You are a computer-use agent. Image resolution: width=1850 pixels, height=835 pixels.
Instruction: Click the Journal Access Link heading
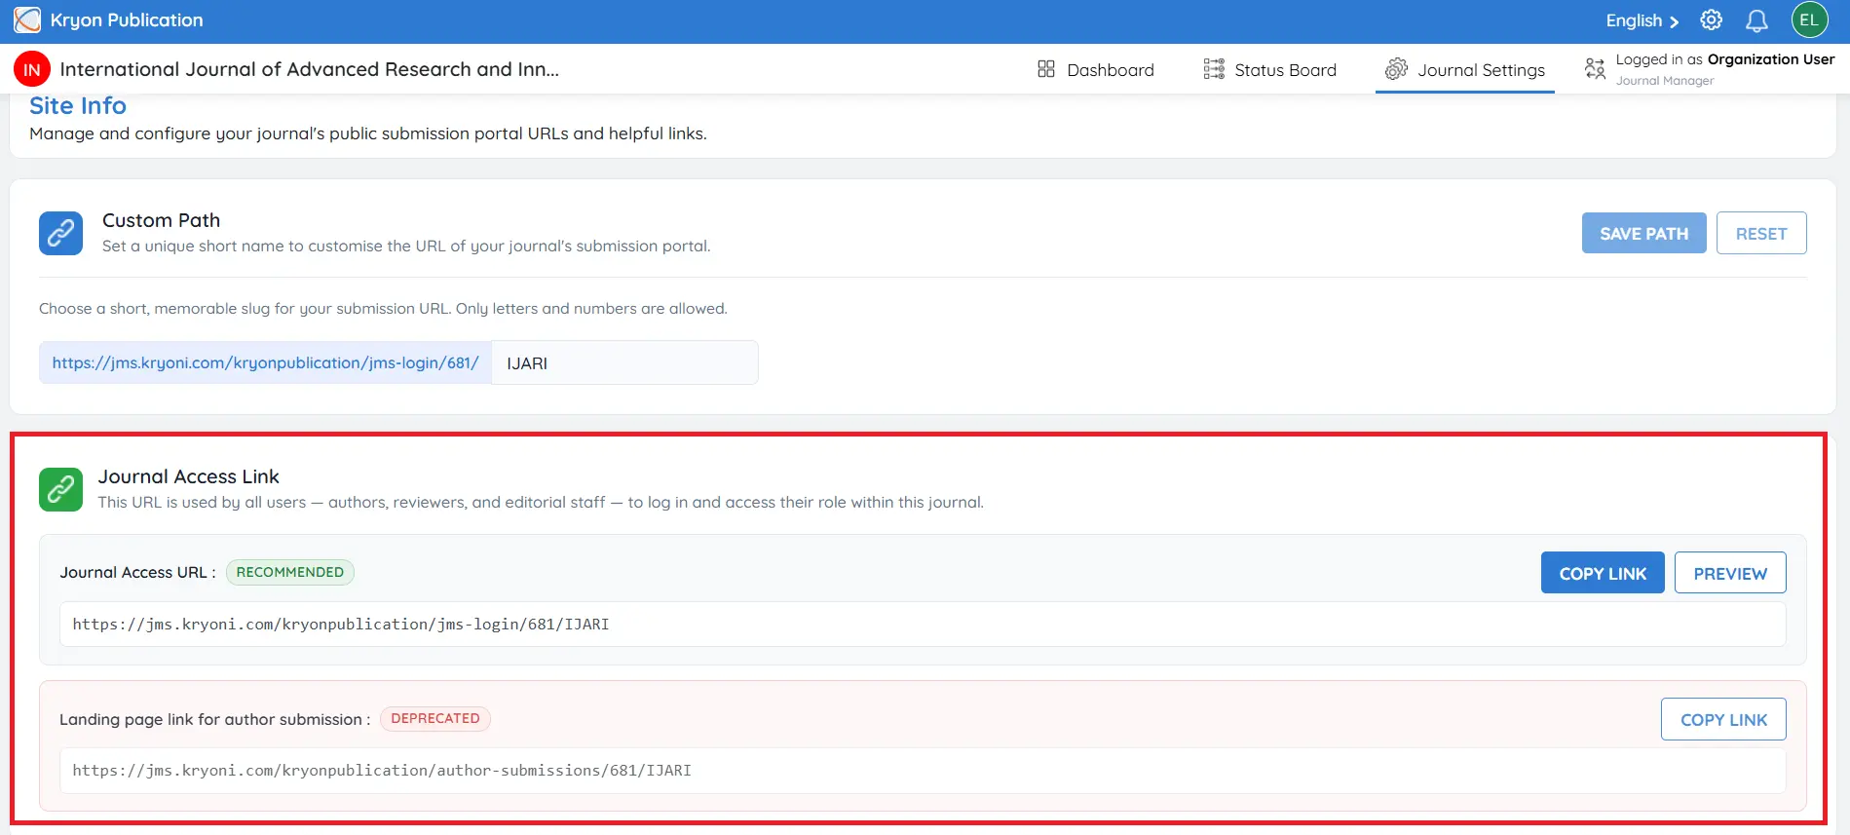[x=189, y=476]
